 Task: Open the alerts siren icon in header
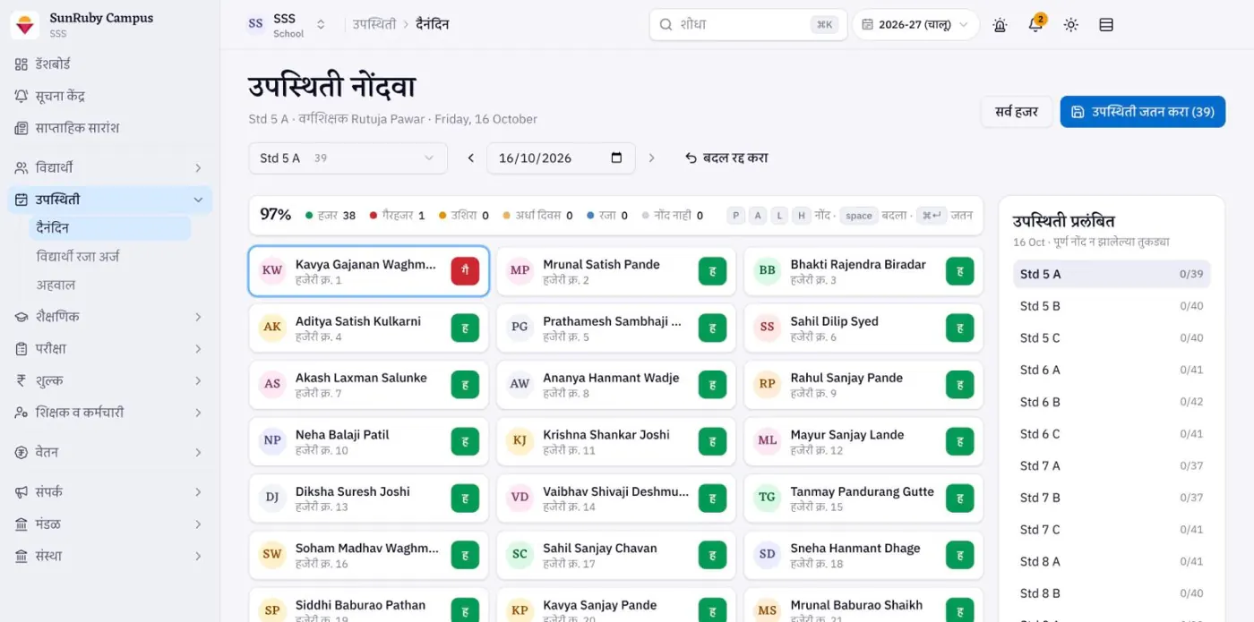[1000, 25]
